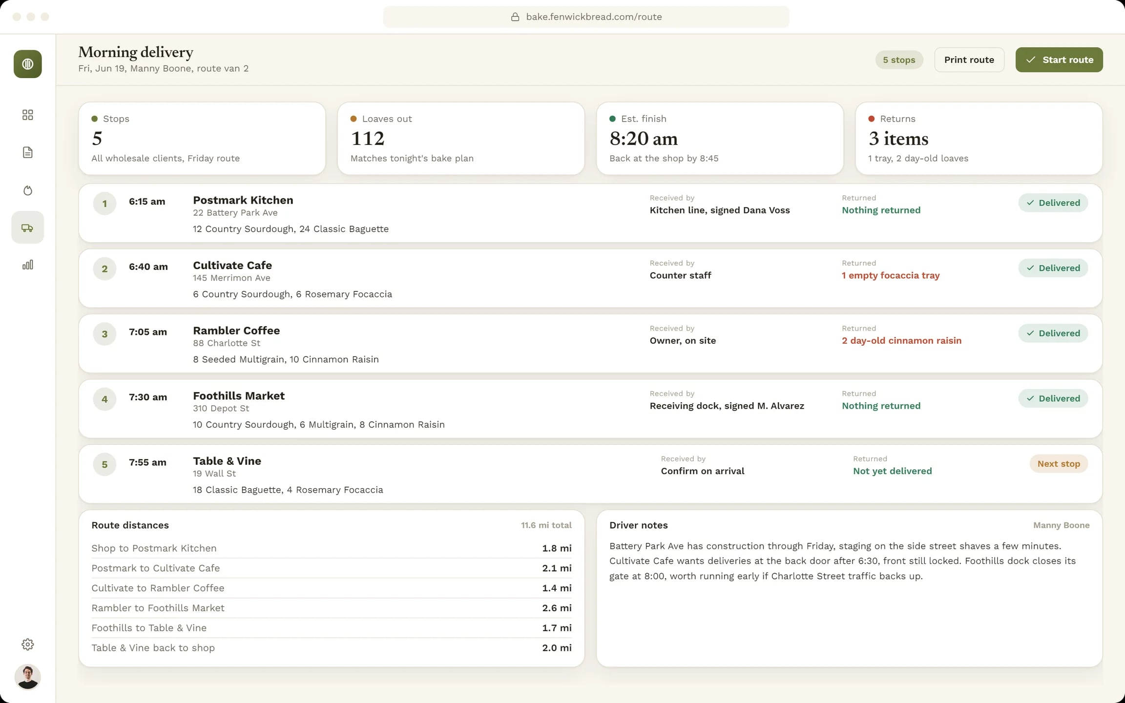Select the delivery truck icon in sidebar
This screenshot has width=1125, height=703.
[x=28, y=227]
